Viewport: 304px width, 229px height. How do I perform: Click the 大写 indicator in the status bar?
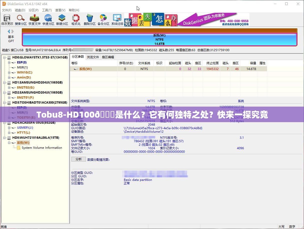(282, 226)
